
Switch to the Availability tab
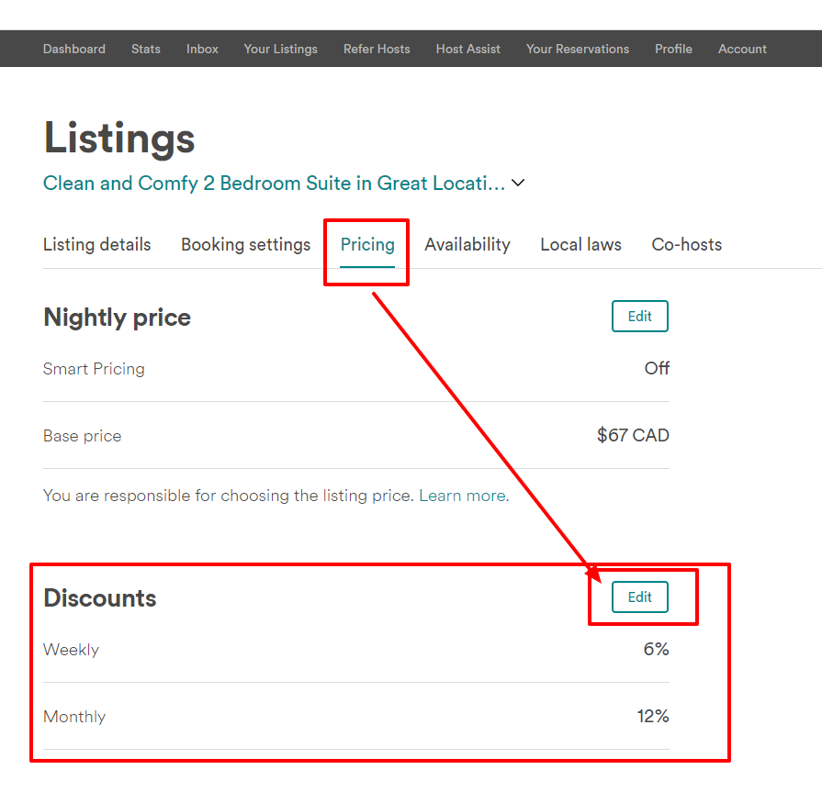467,244
